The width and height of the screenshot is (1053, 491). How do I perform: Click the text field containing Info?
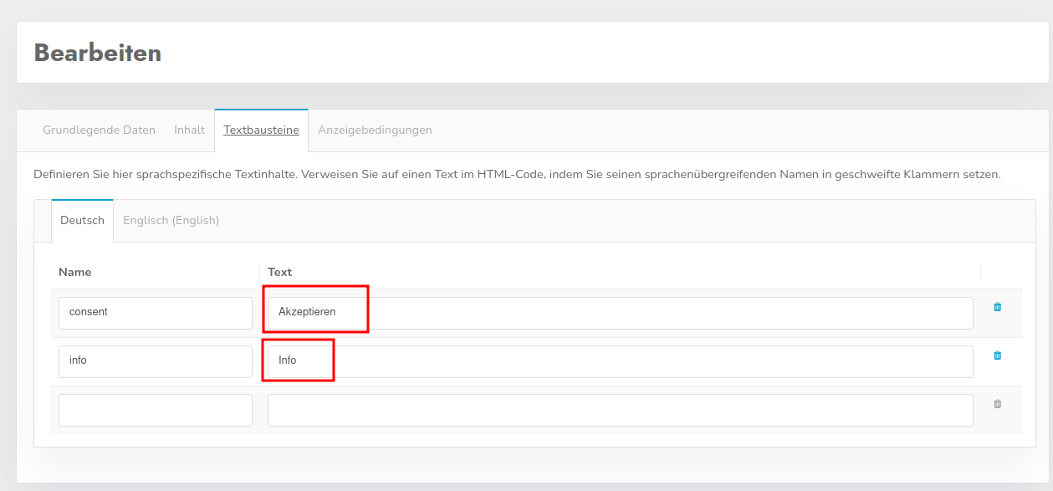click(619, 361)
